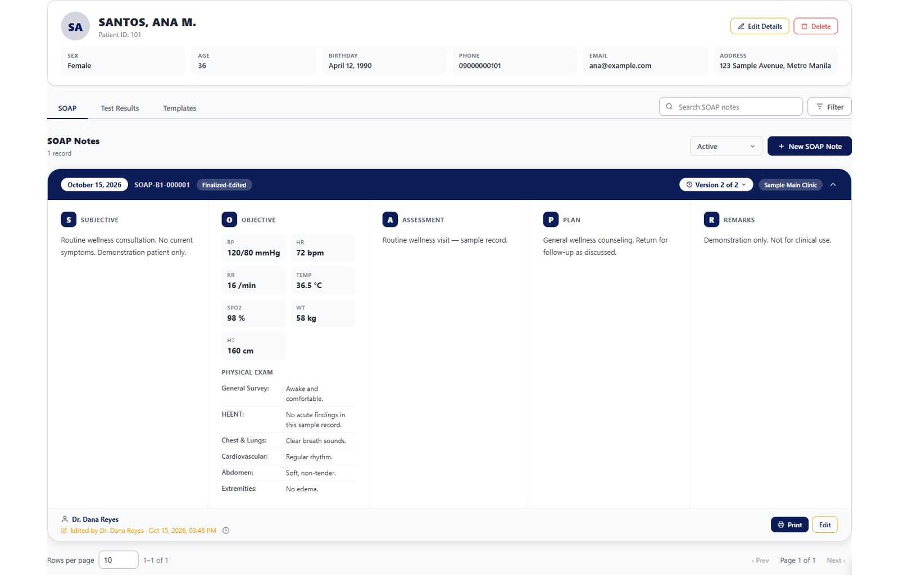This screenshot has width=899, height=575.
Task: Open the Templates tab
Action: (x=180, y=108)
